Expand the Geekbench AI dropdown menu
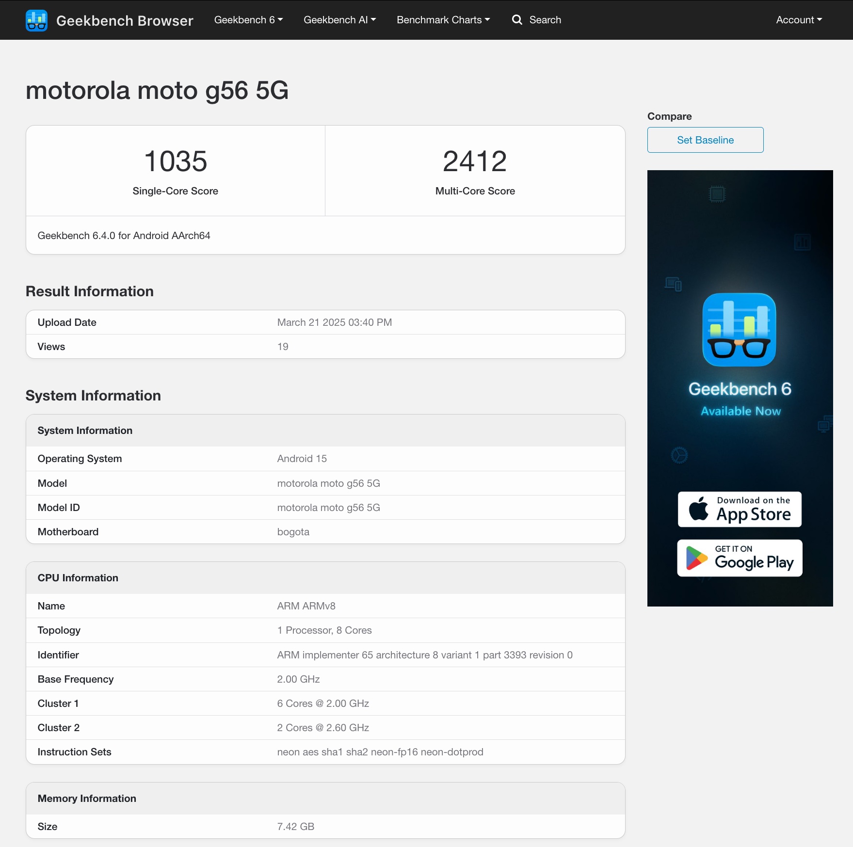 (x=339, y=20)
